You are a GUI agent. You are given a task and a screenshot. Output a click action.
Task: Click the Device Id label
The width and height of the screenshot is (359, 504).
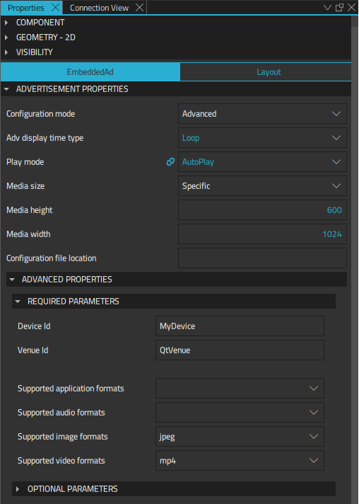(x=34, y=326)
